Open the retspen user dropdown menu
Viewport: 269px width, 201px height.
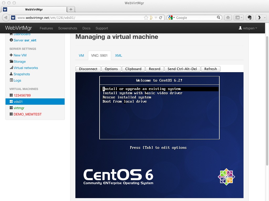click(x=248, y=28)
